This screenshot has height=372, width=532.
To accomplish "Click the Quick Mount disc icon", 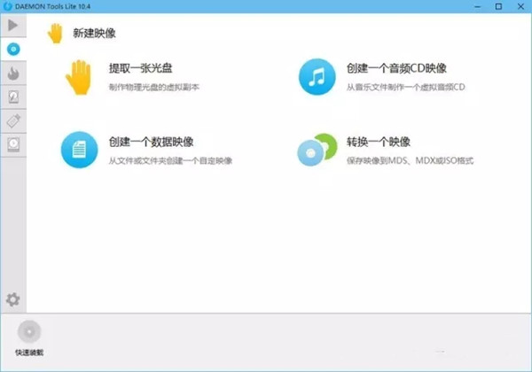I will (x=28, y=332).
